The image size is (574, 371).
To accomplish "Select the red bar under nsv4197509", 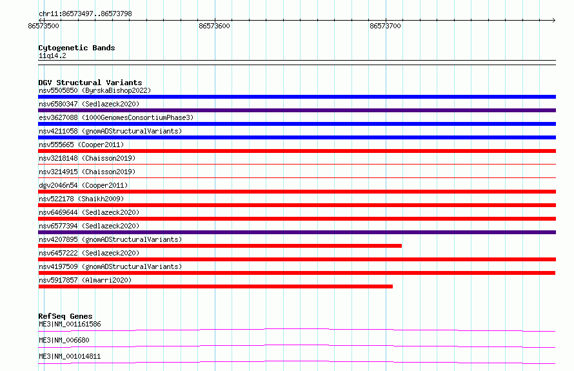I will pyautogui.click(x=297, y=273).
